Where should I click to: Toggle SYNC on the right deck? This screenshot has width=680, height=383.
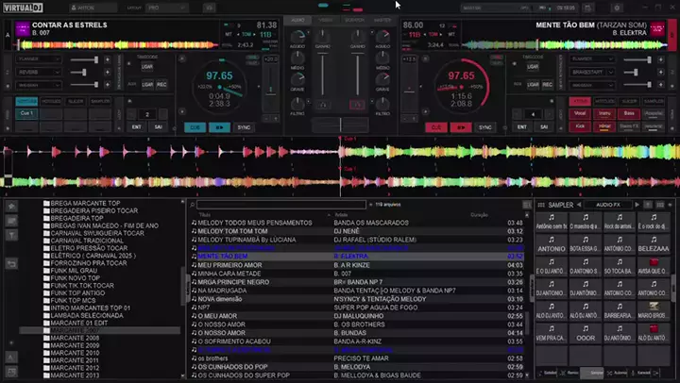click(484, 126)
